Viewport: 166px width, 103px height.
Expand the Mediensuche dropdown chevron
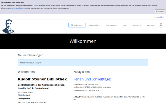99,25
